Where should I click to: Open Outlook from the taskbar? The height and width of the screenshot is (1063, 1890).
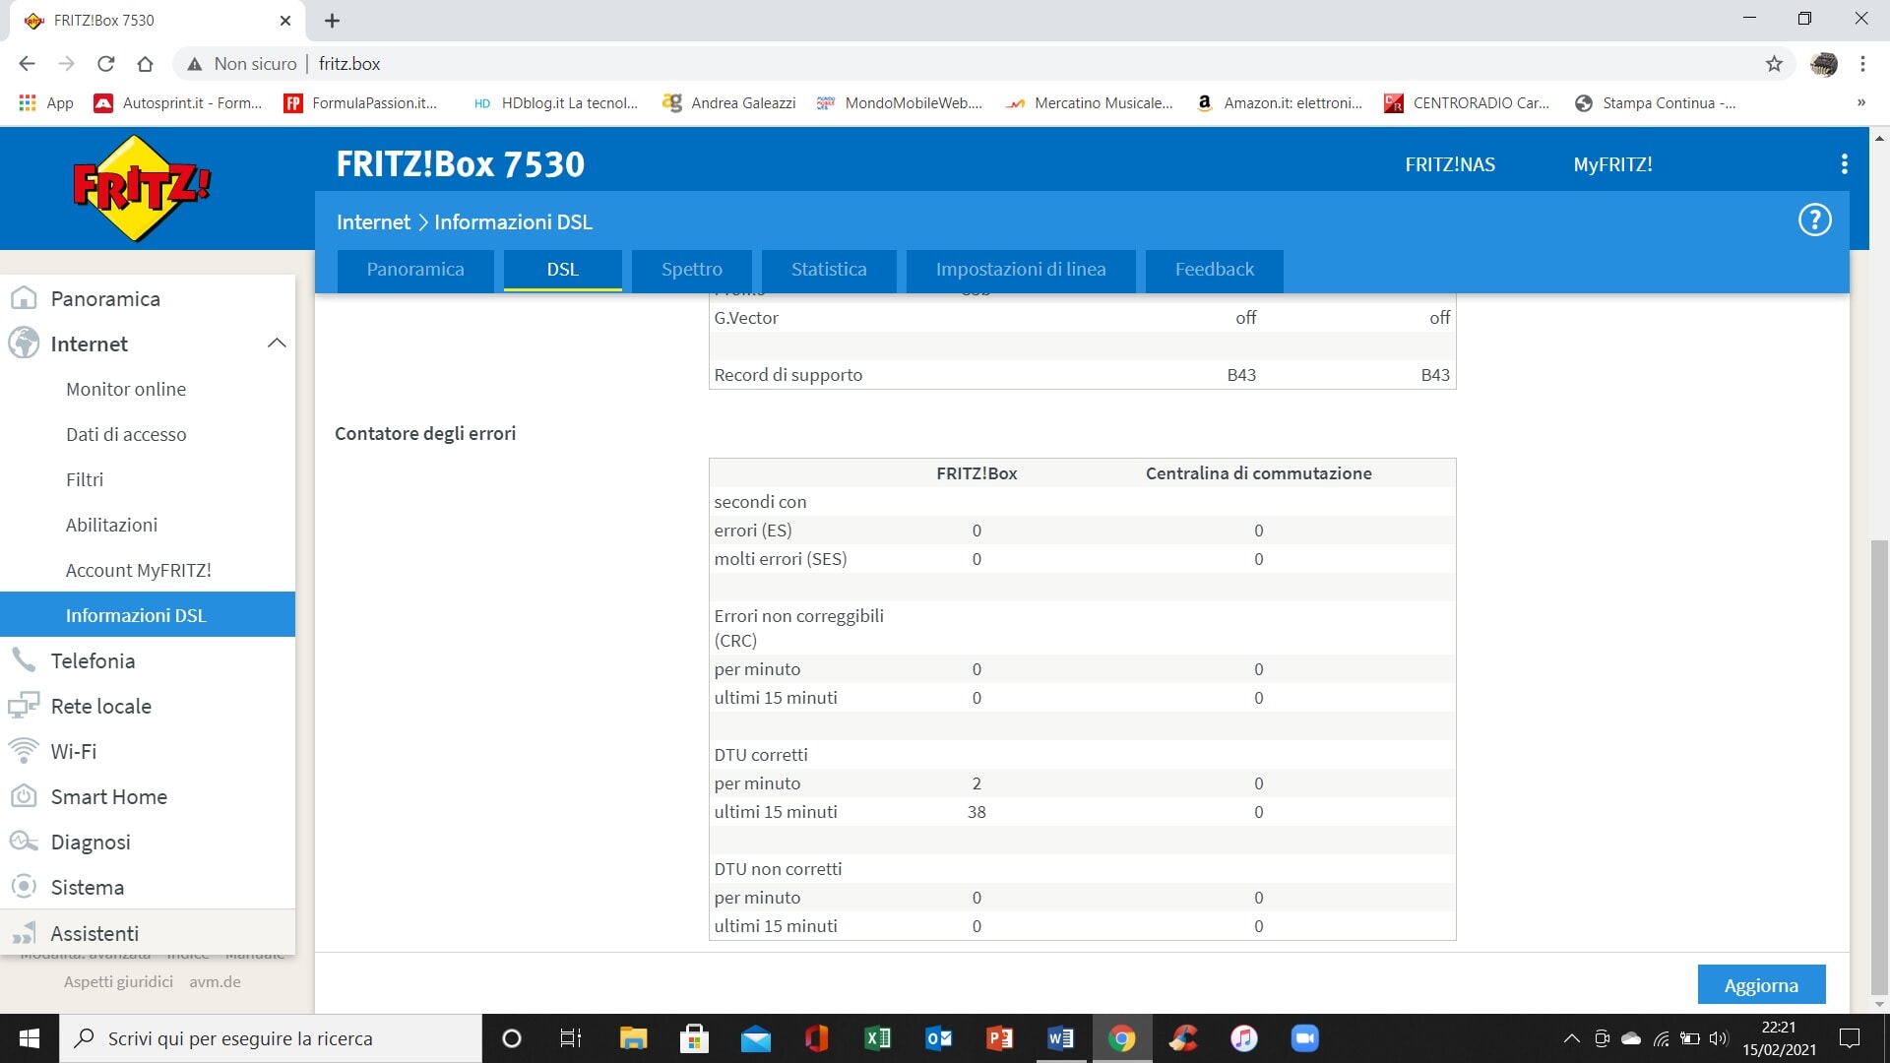coord(938,1038)
